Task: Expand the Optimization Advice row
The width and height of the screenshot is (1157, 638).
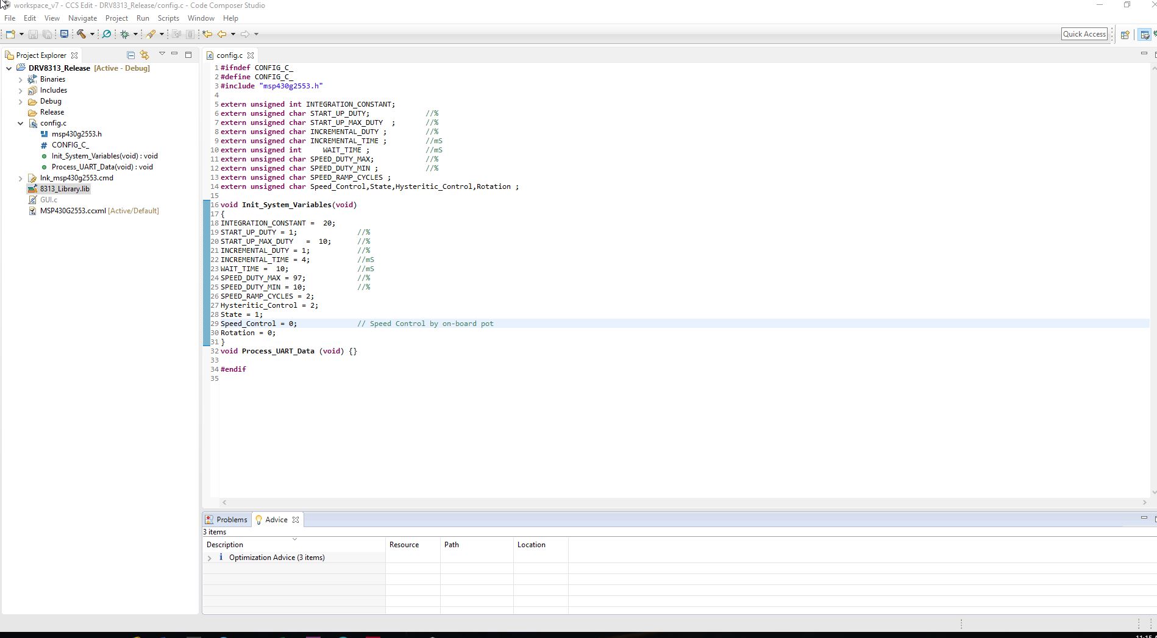Action: [x=210, y=558]
